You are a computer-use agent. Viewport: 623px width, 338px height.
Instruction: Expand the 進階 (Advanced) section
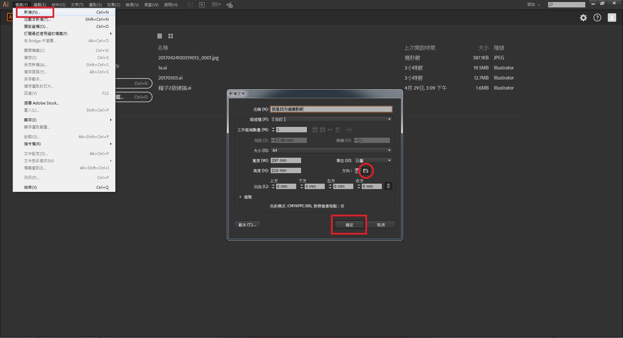click(x=240, y=197)
